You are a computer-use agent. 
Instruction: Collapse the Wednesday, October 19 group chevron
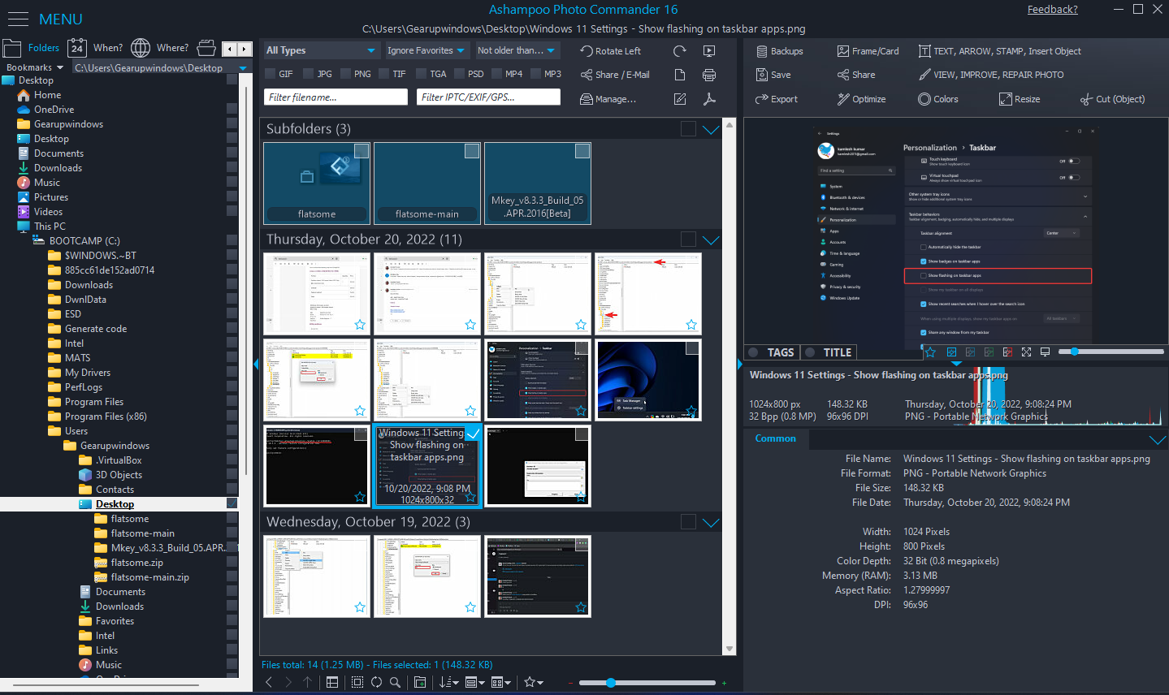711,522
